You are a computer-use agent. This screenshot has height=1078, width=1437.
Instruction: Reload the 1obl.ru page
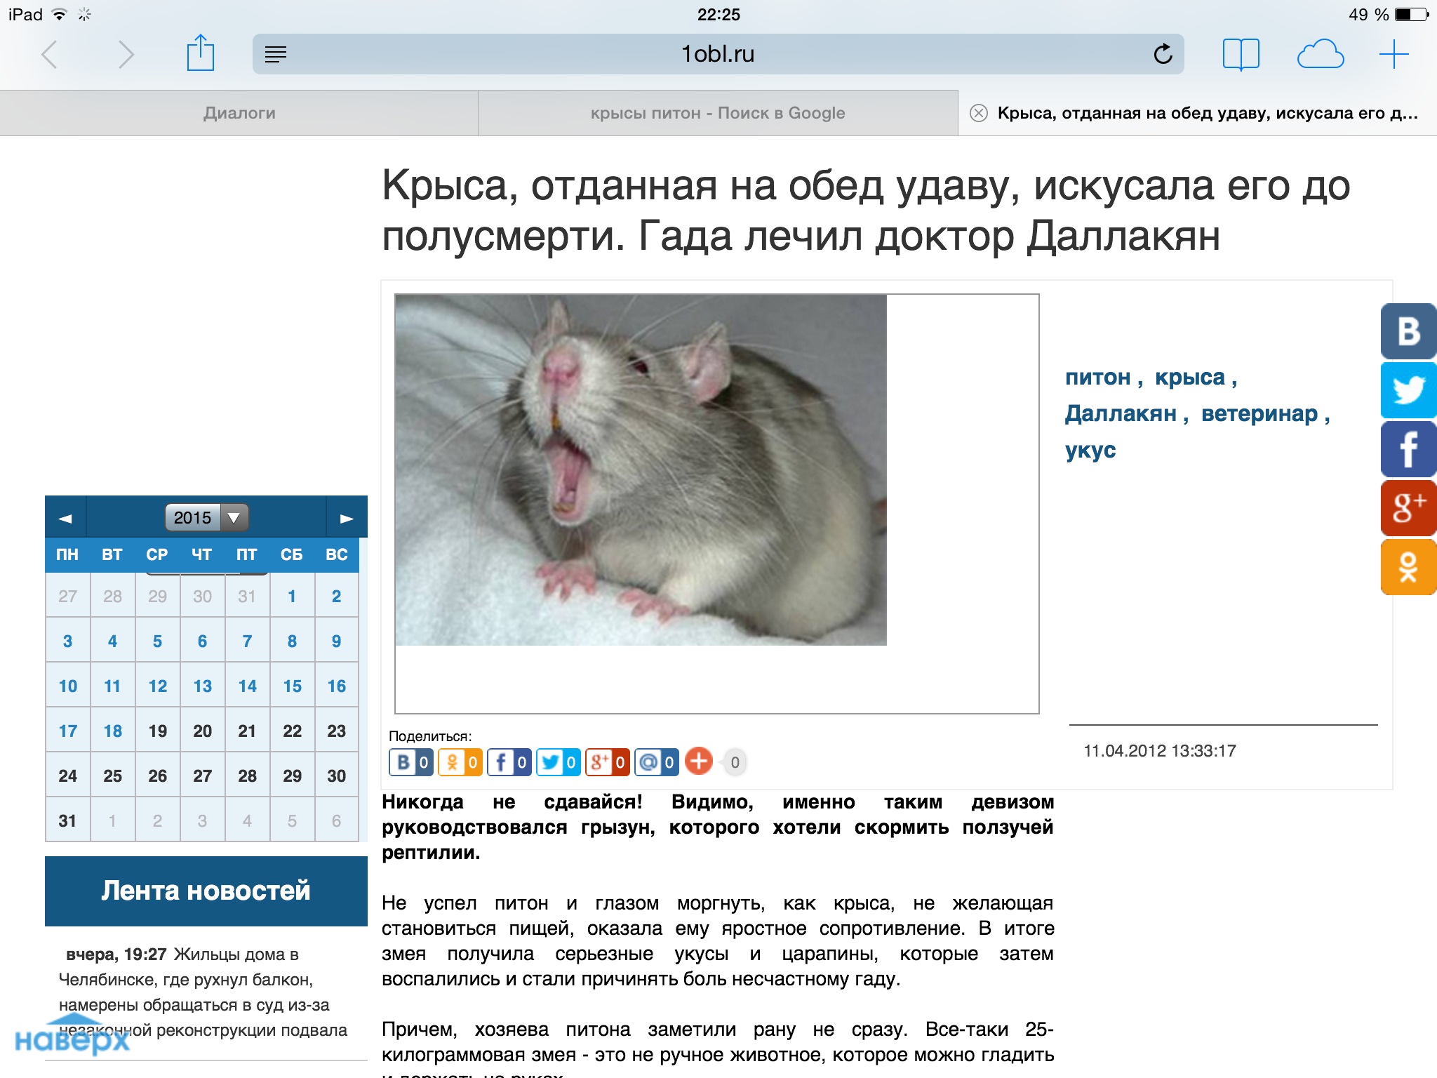(1163, 54)
